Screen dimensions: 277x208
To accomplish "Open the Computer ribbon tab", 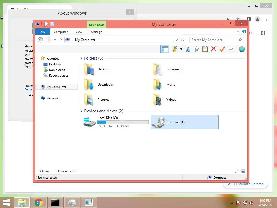I will click(61, 32).
